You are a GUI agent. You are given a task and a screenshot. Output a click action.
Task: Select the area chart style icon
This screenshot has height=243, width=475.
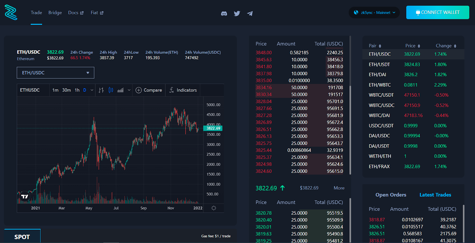pos(120,90)
